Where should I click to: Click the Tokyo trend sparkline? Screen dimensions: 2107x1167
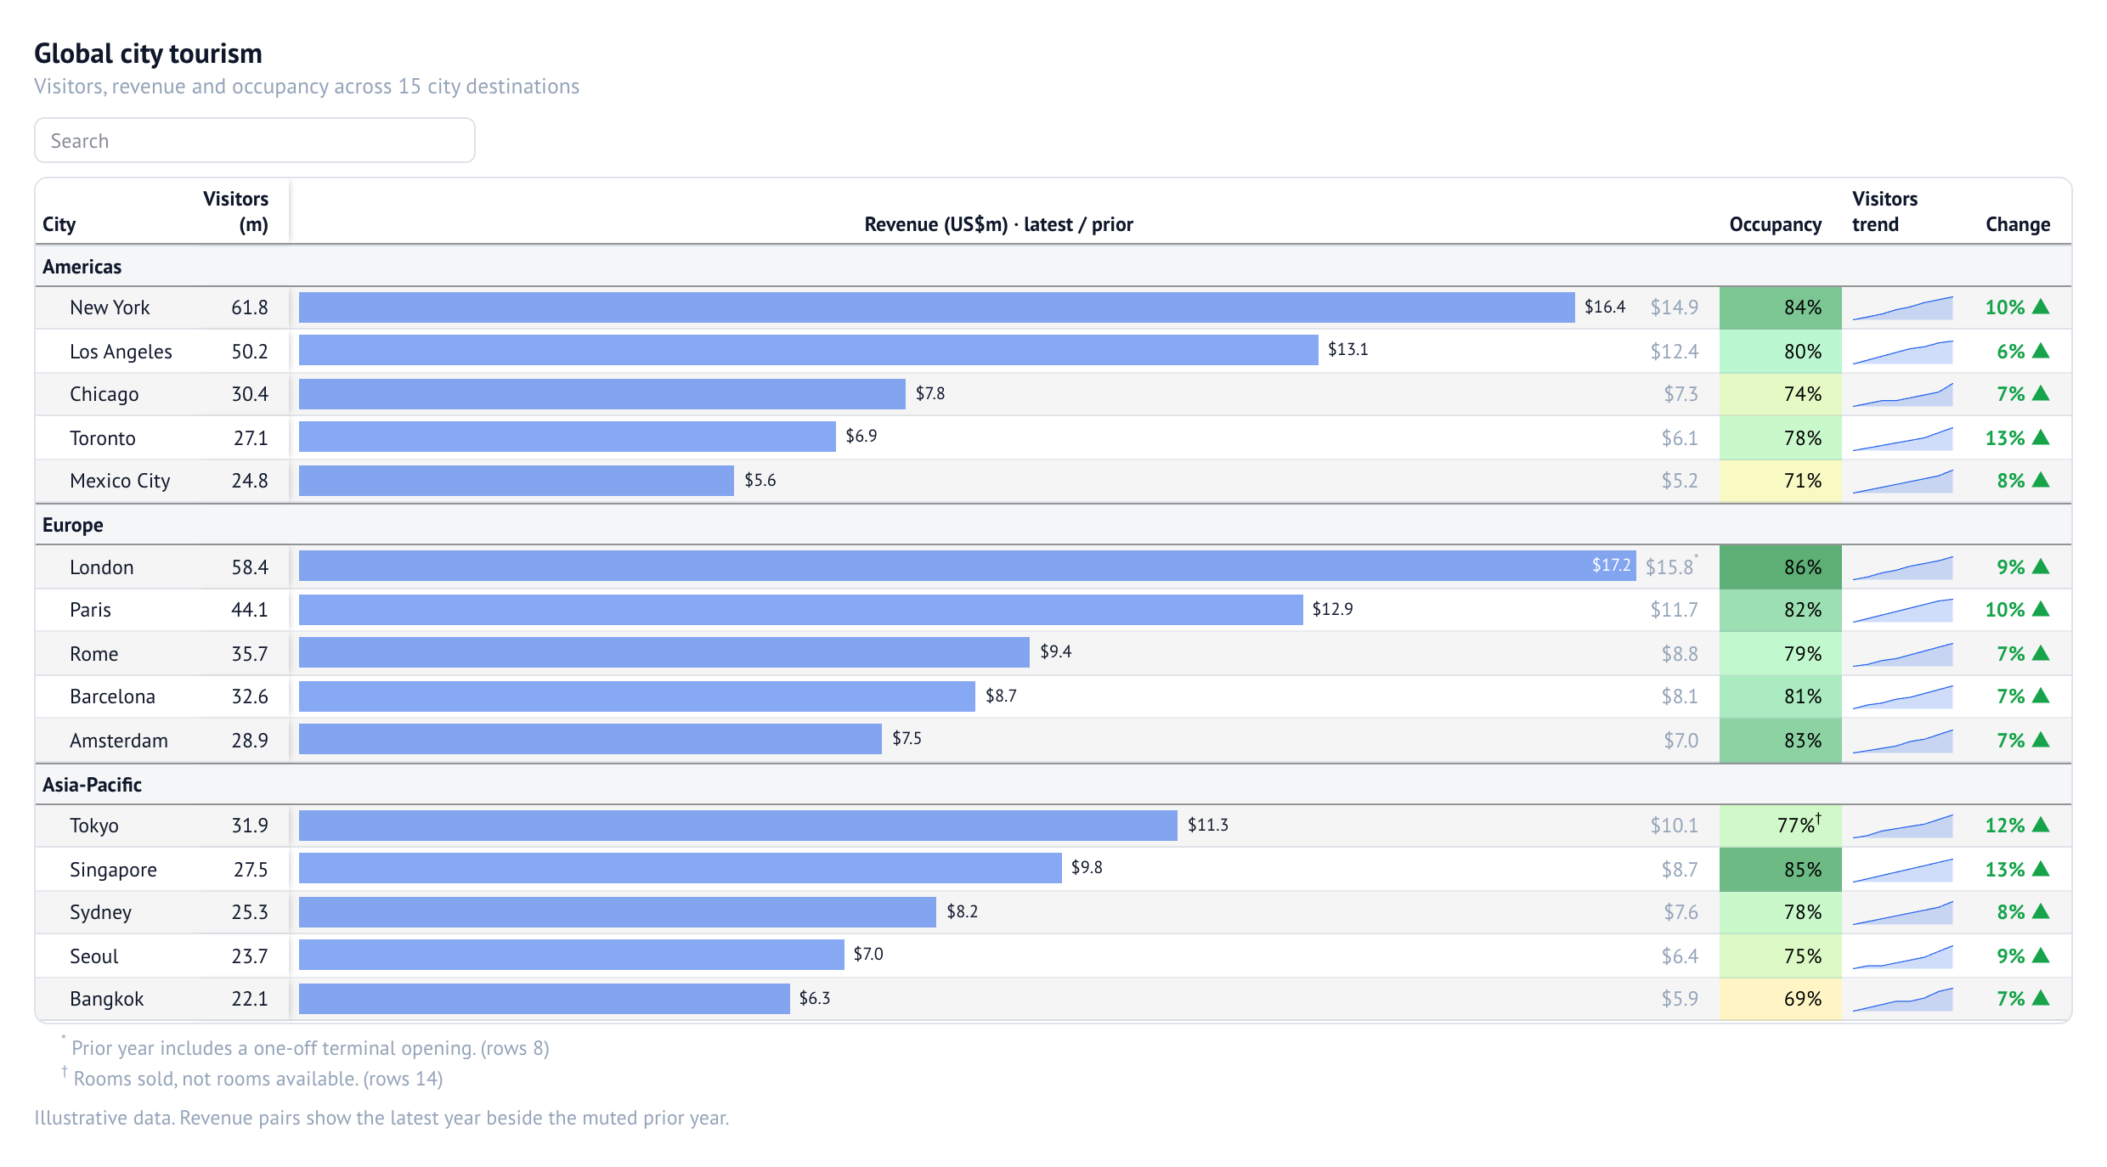click(x=1902, y=826)
